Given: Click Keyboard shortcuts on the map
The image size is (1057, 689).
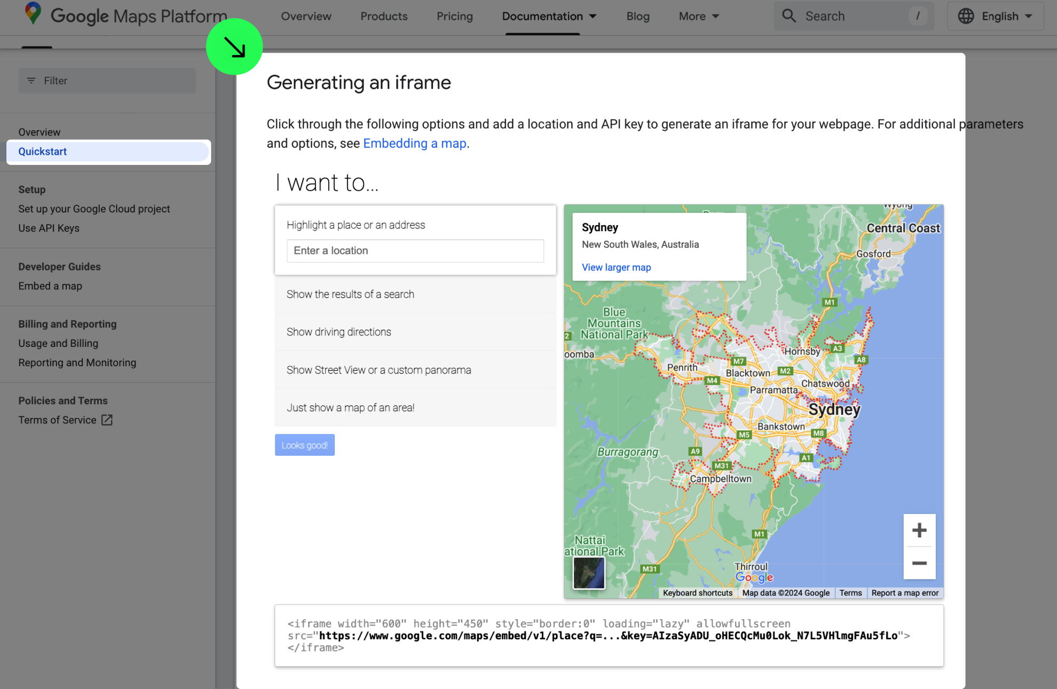Looking at the screenshot, I should coord(697,593).
